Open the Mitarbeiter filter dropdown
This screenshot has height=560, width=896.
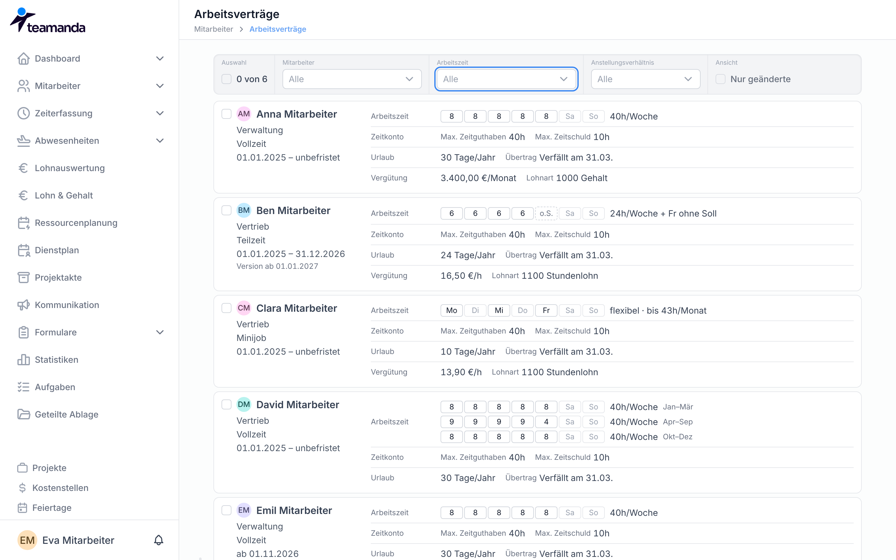(352, 79)
